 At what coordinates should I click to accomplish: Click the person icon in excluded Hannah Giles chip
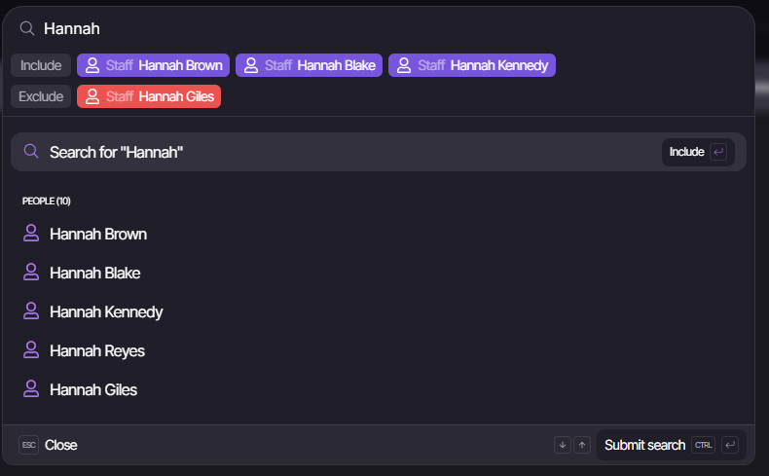pyautogui.click(x=92, y=96)
